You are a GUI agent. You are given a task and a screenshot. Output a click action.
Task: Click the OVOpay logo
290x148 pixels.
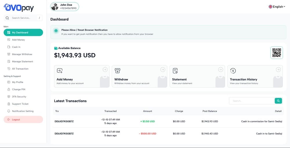click(x=19, y=7)
